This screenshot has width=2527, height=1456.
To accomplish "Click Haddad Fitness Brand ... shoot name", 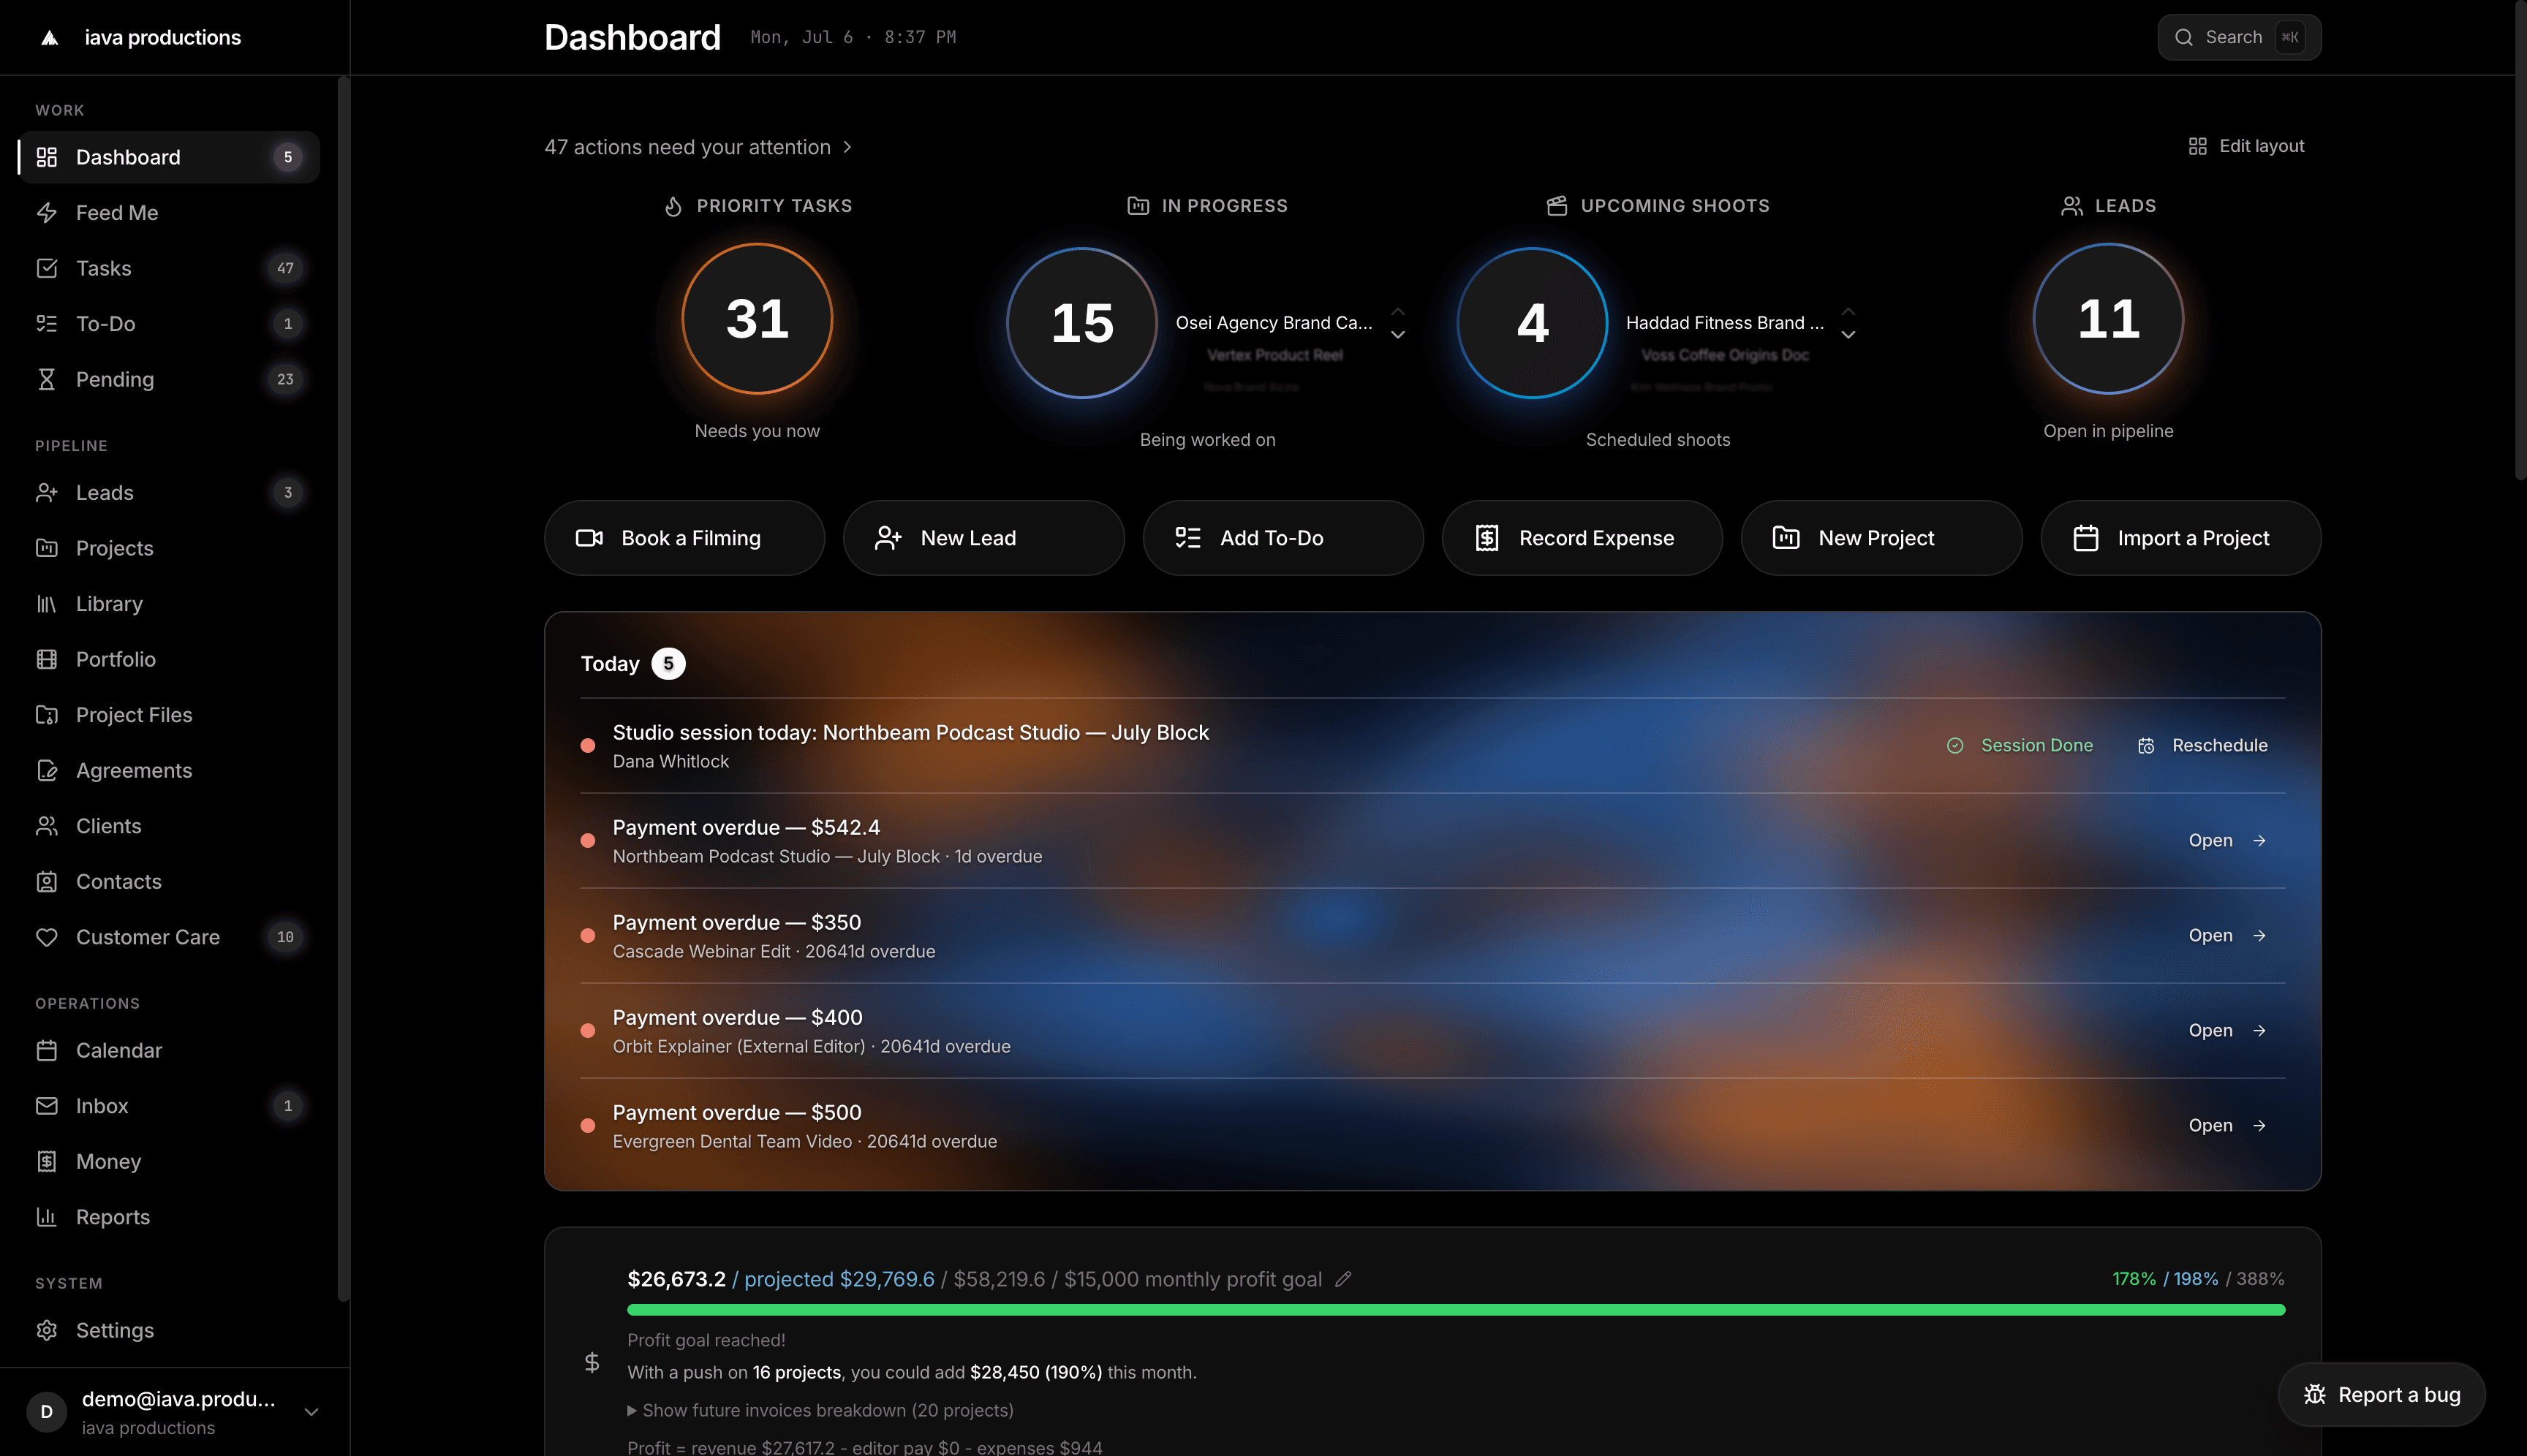I will point(1725,323).
